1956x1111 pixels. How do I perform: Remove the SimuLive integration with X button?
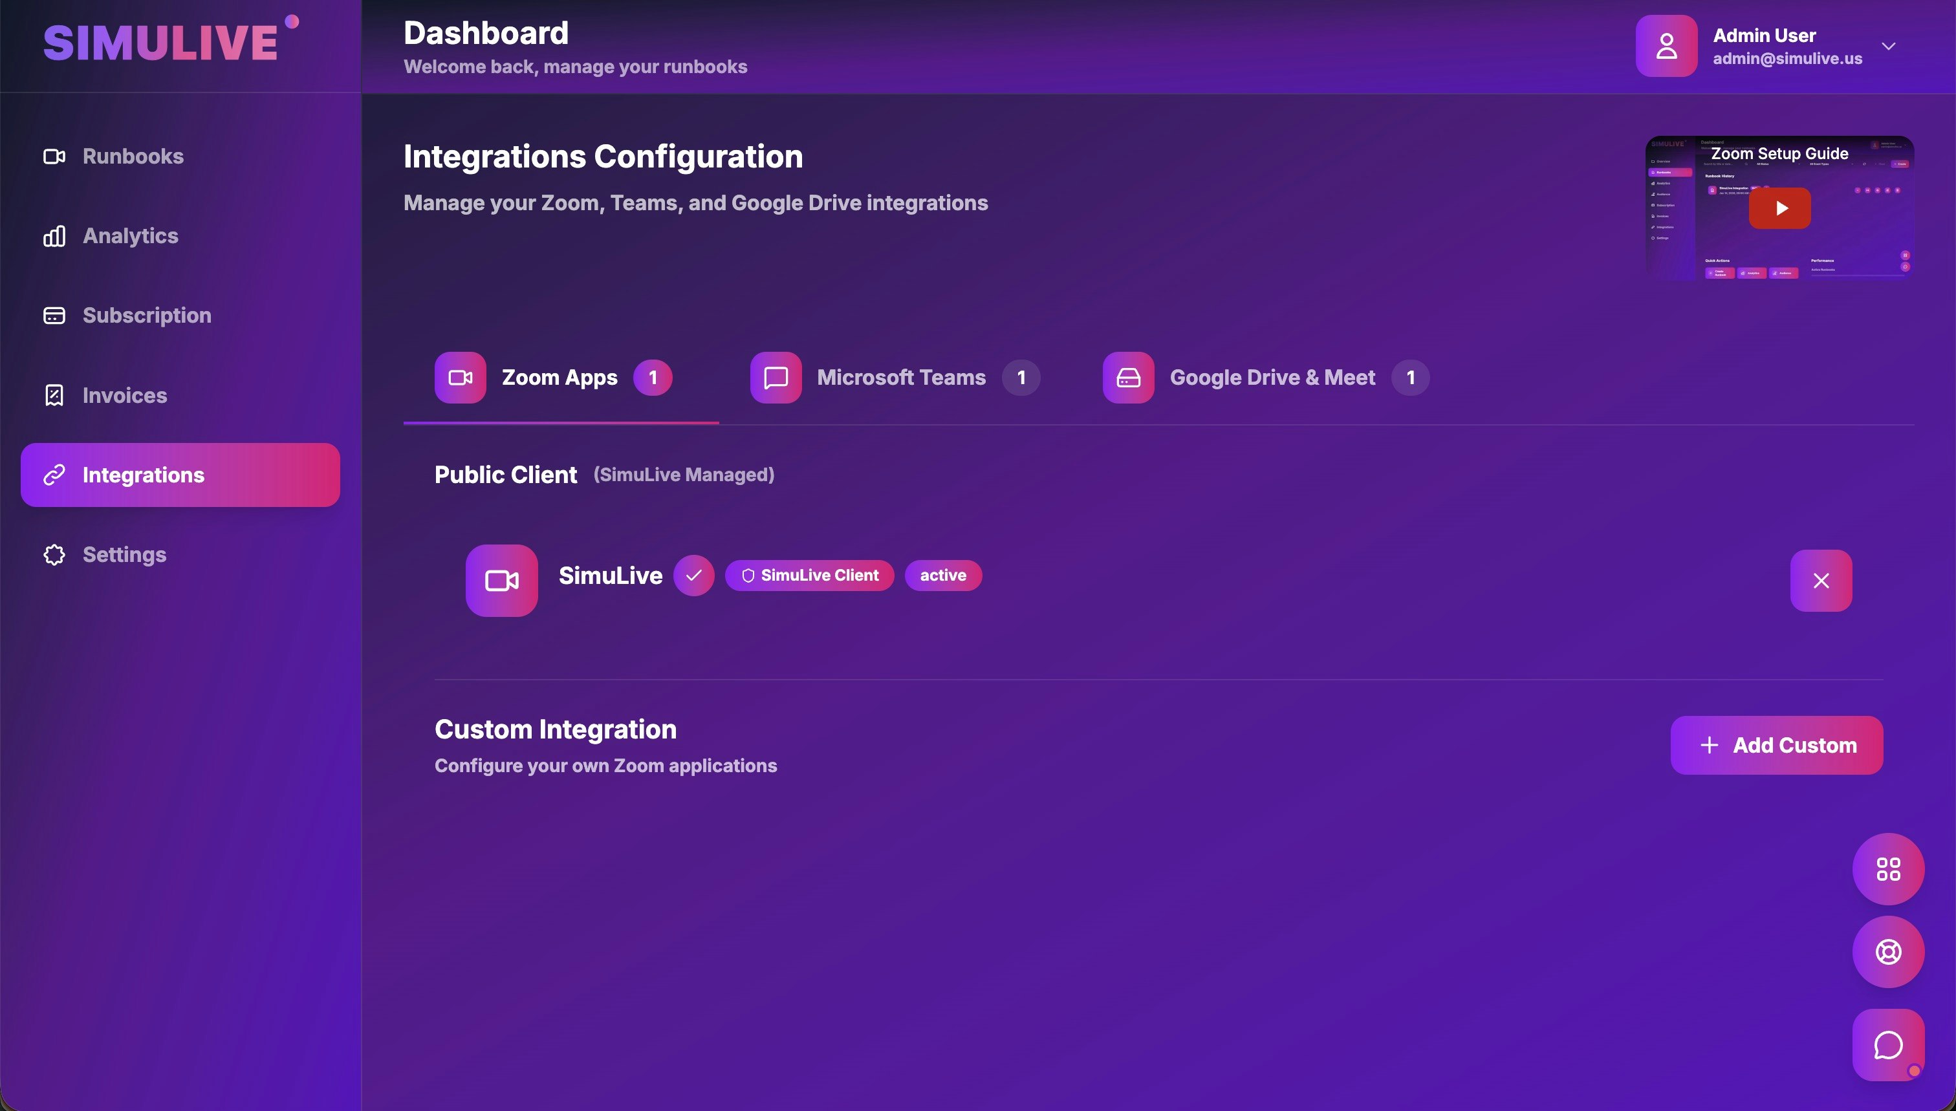pos(1820,581)
